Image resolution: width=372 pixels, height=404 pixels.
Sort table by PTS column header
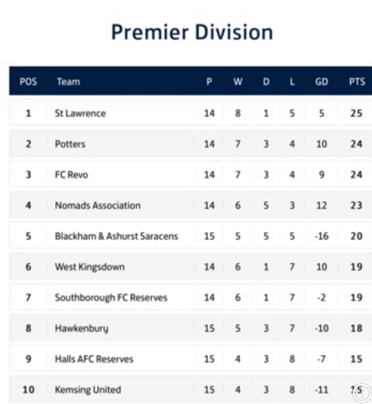point(357,82)
